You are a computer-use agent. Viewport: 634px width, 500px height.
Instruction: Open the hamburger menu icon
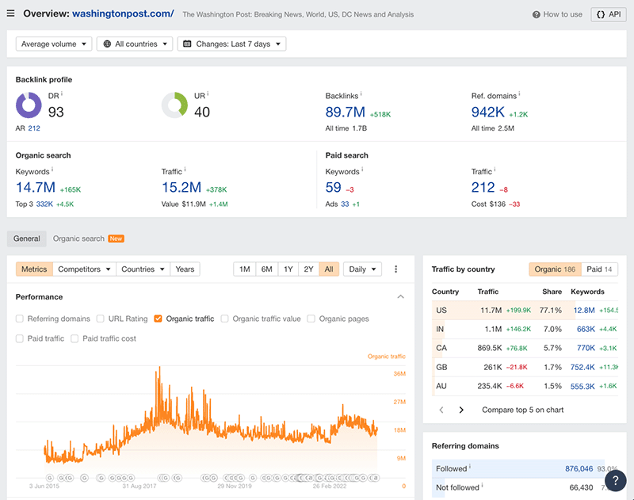coord(11,13)
